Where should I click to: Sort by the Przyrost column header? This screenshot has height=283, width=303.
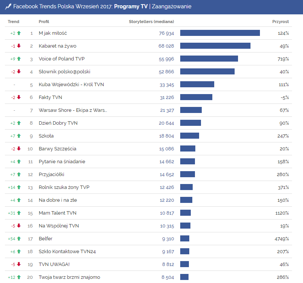[x=280, y=22]
